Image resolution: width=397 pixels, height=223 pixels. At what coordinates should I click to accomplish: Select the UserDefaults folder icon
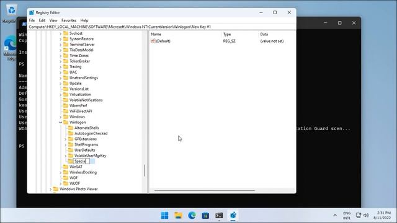click(71, 150)
